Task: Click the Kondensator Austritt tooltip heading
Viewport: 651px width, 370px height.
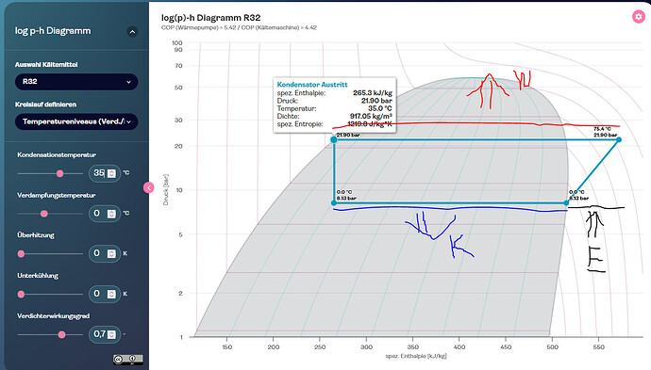Action: click(x=312, y=85)
